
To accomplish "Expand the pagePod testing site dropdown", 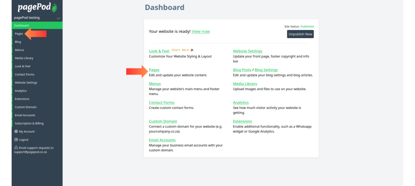I will coord(59,18).
